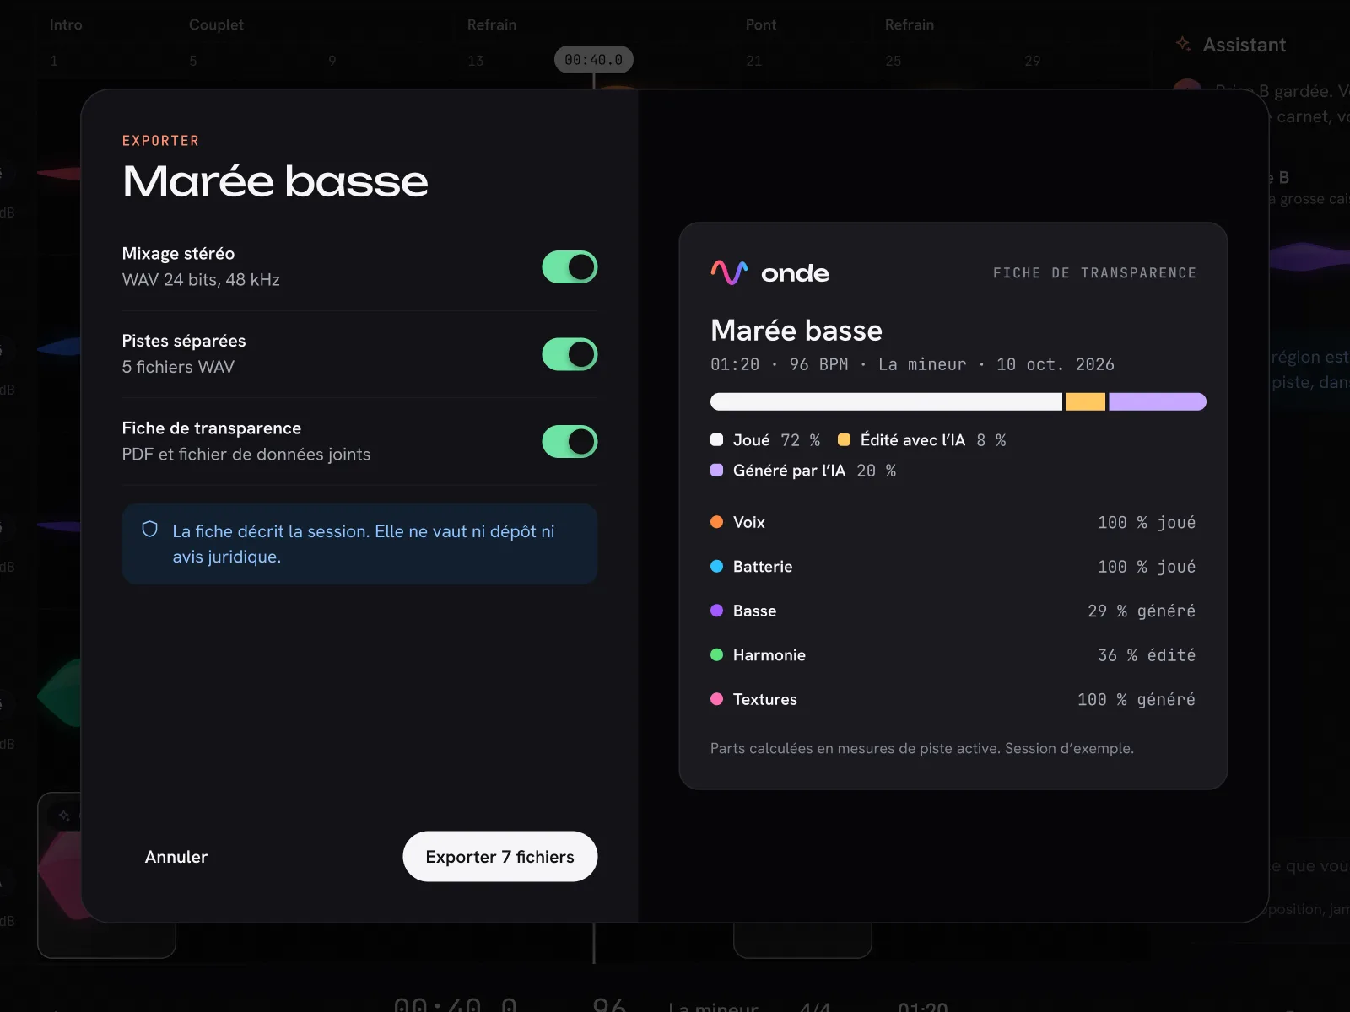Click the 'Parts calculées en mesures' footnote
1350x1012 pixels.
pyautogui.click(x=922, y=749)
